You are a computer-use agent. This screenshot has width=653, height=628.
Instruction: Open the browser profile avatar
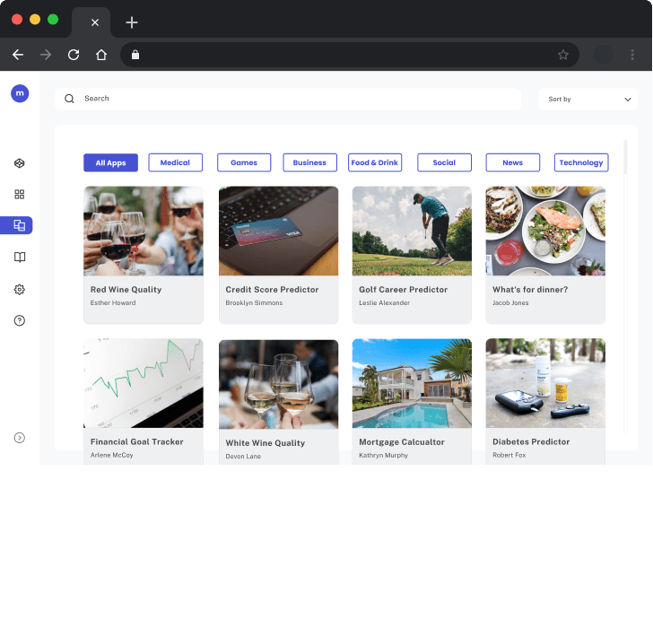click(x=604, y=55)
